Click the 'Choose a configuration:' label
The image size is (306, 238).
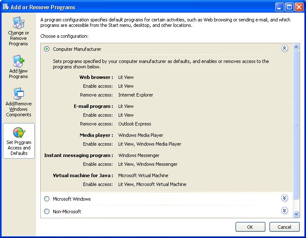click(65, 36)
